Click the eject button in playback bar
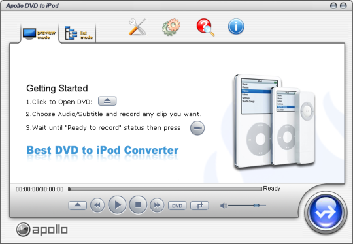This screenshot has height=244, width=353. click(x=77, y=206)
